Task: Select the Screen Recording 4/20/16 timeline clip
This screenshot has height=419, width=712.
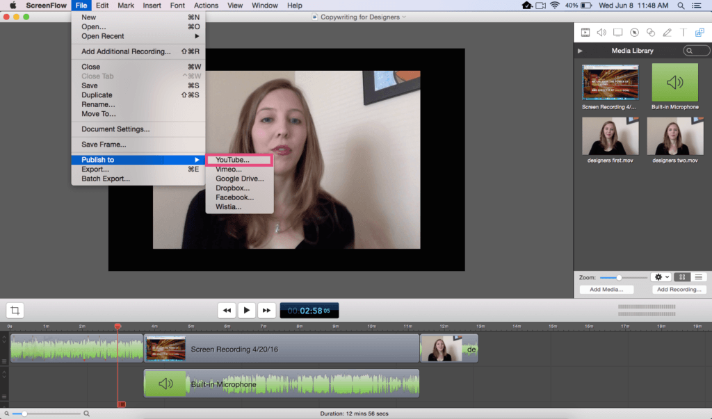Action: point(282,349)
